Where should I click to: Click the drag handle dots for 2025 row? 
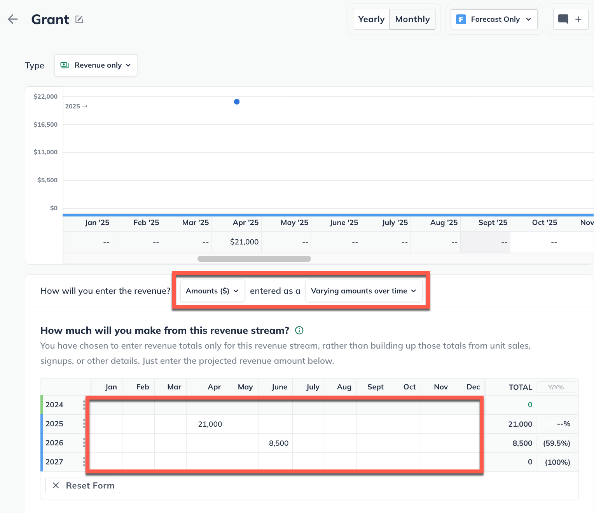tap(84, 424)
